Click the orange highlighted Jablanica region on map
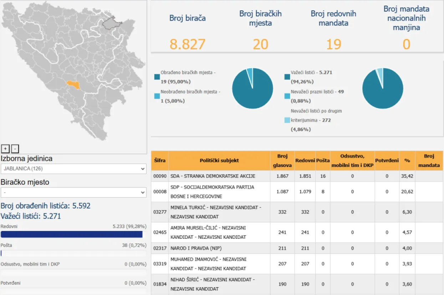444x295 pixels. click(73, 84)
